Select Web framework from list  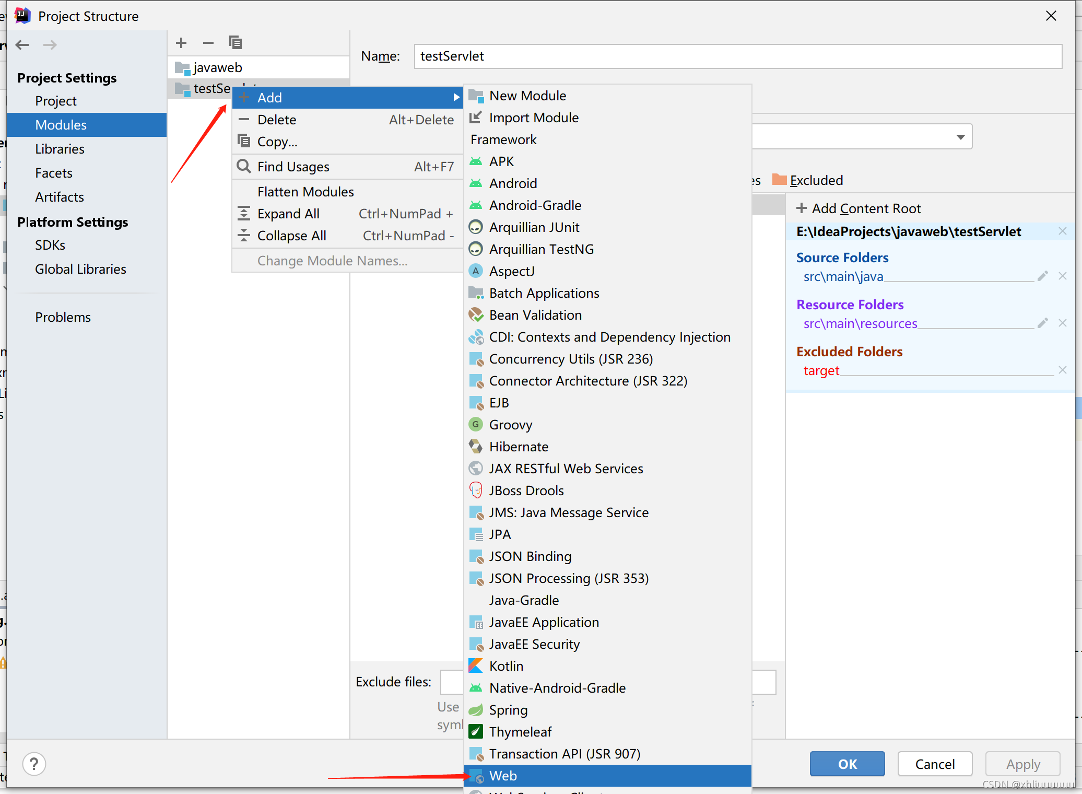(x=503, y=776)
